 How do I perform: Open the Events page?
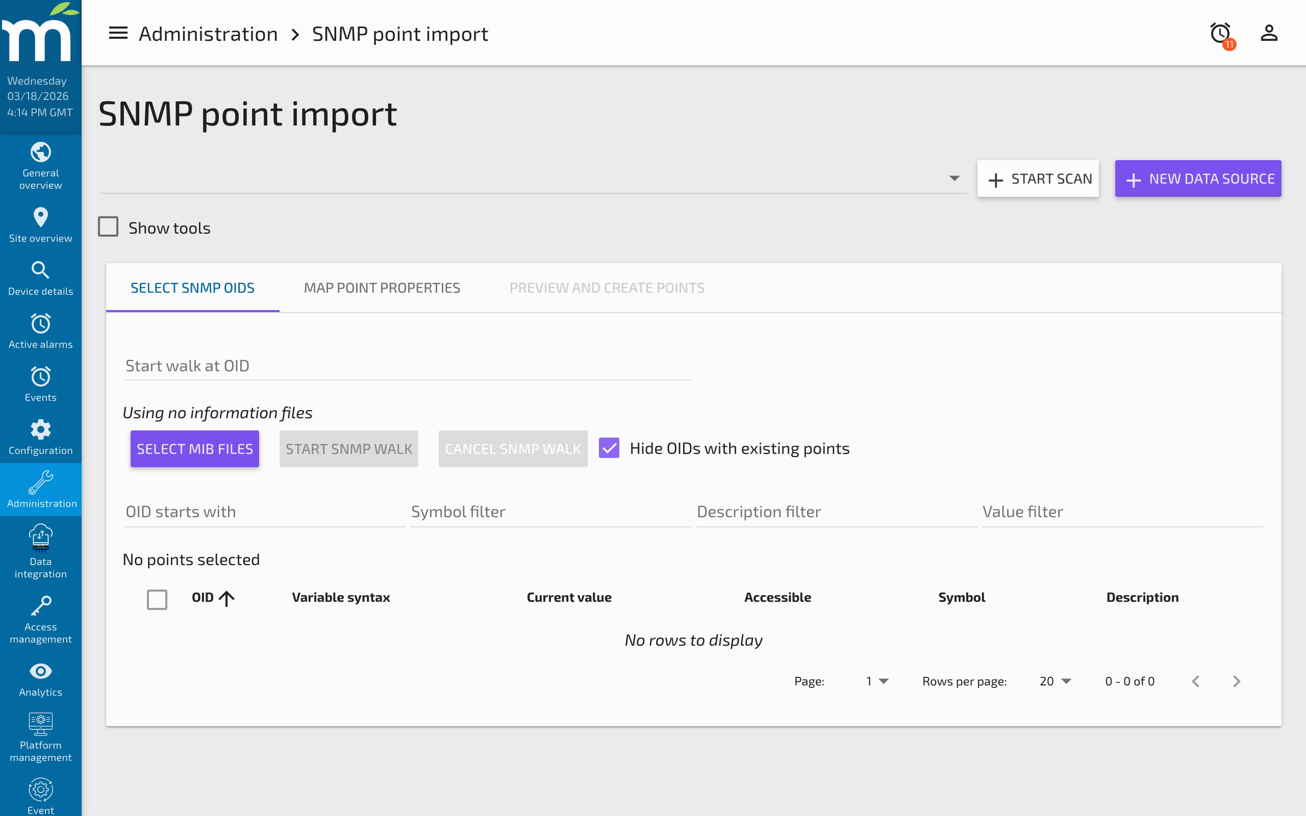point(40,383)
